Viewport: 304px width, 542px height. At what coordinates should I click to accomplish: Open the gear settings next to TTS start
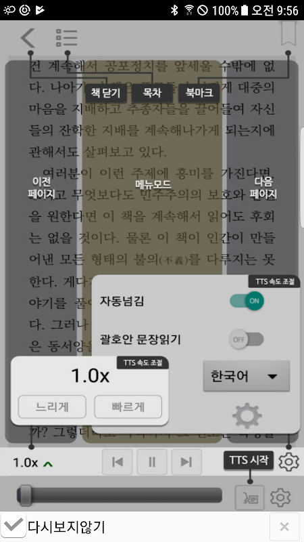point(288,462)
